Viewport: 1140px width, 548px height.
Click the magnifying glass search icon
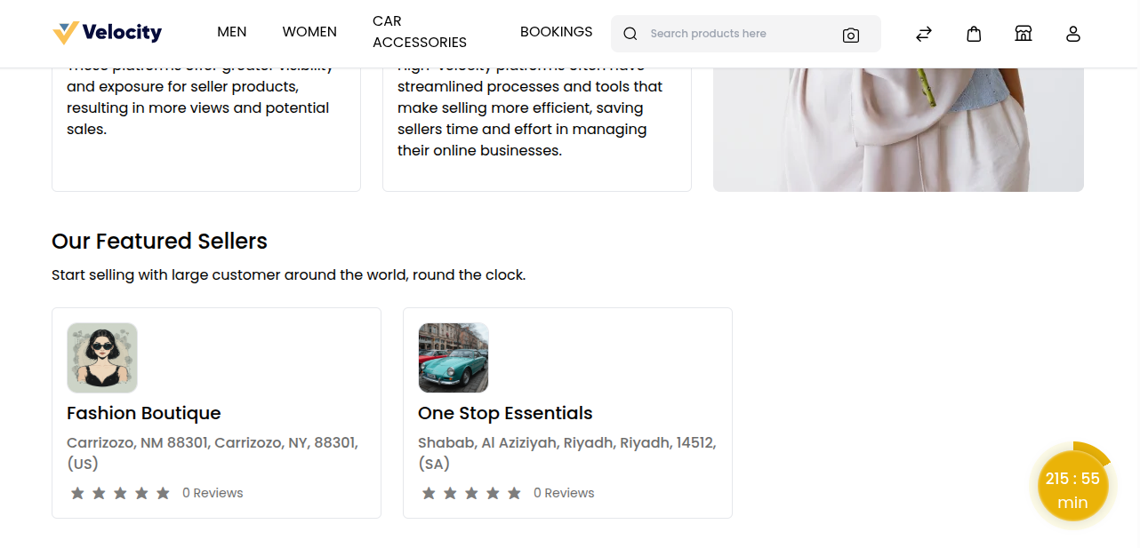(x=630, y=34)
